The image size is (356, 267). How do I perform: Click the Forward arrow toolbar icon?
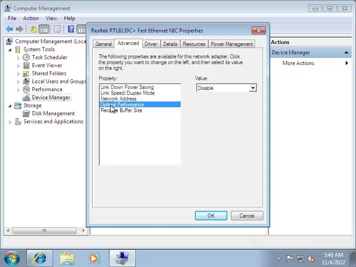pyautogui.click(x=20, y=29)
